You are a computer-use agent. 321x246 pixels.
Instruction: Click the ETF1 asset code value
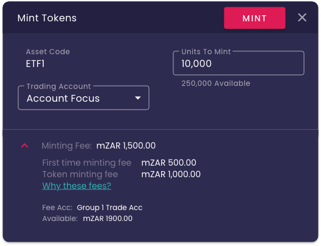click(x=35, y=64)
